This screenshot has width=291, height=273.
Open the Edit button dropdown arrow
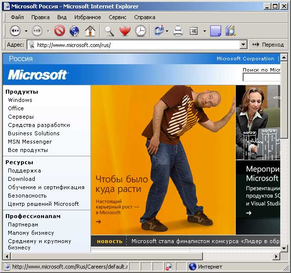tap(204, 31)
